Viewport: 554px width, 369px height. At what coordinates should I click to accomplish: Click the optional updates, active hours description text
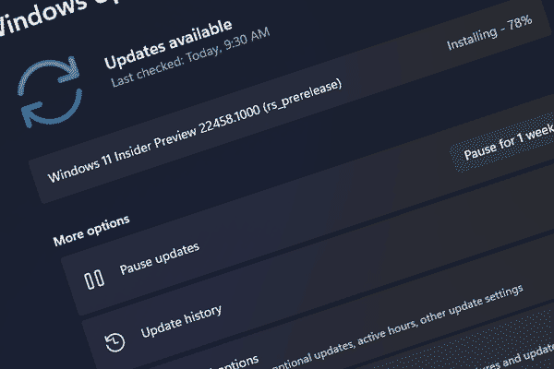pos(397,327)
